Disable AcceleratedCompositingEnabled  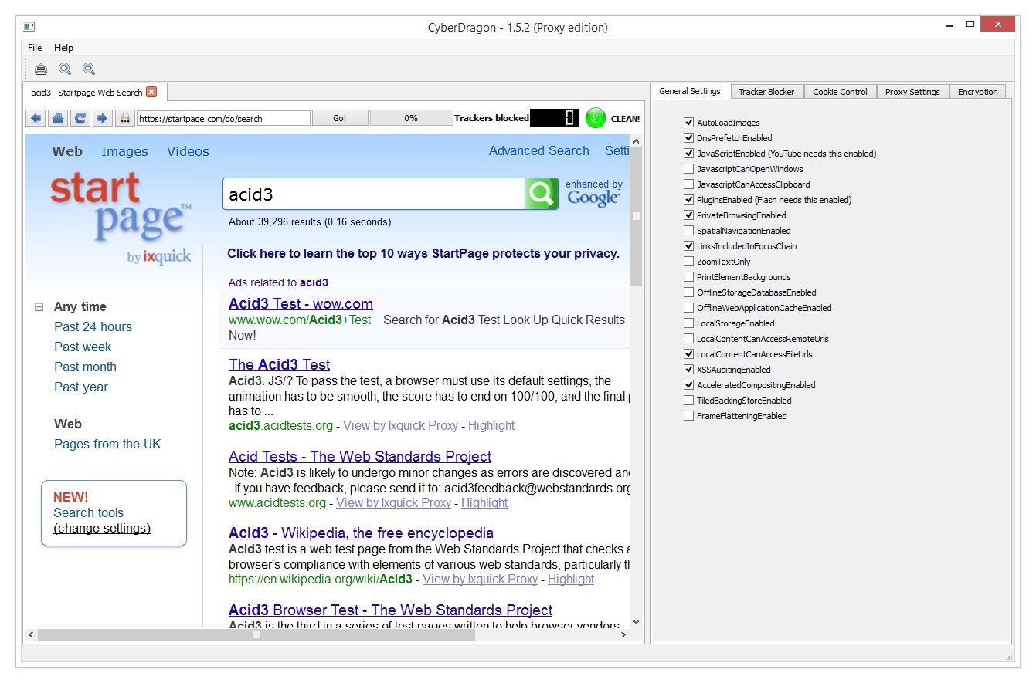pos(688,385)
